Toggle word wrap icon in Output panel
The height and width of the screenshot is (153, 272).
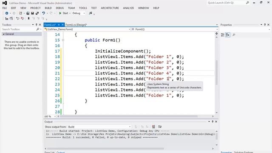pos(160,127)
